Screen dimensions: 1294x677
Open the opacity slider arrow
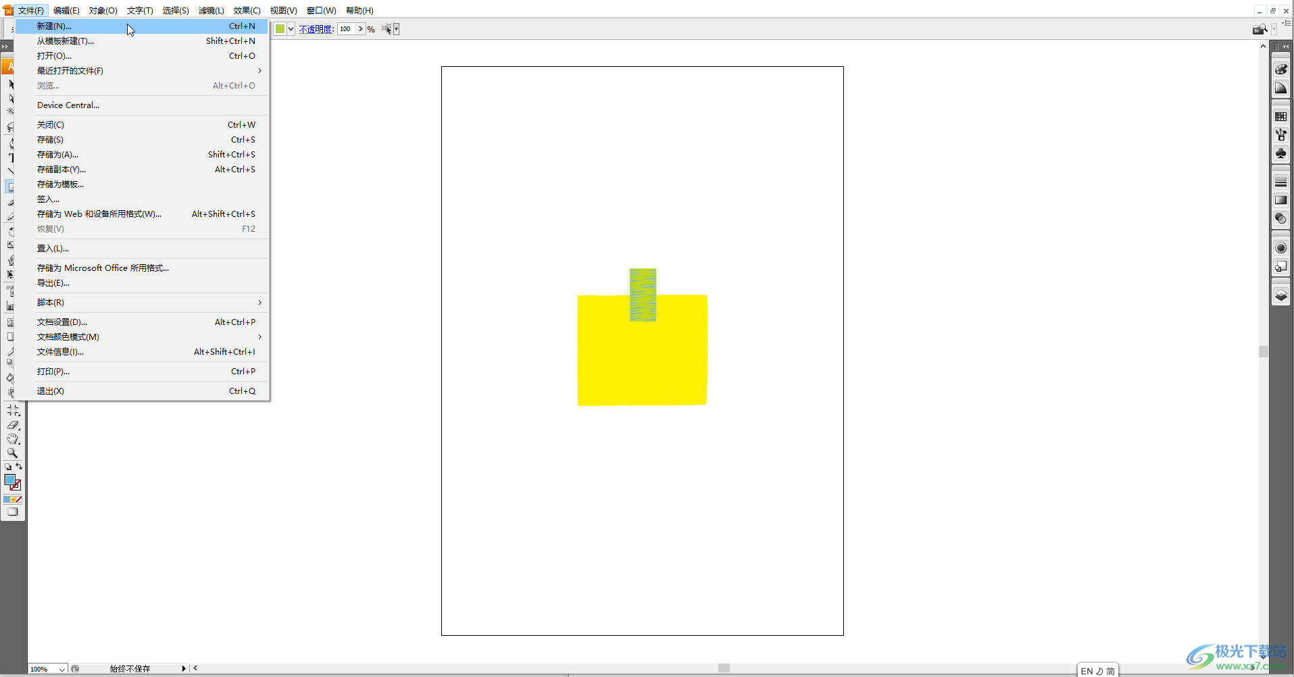tap(361, 29)
